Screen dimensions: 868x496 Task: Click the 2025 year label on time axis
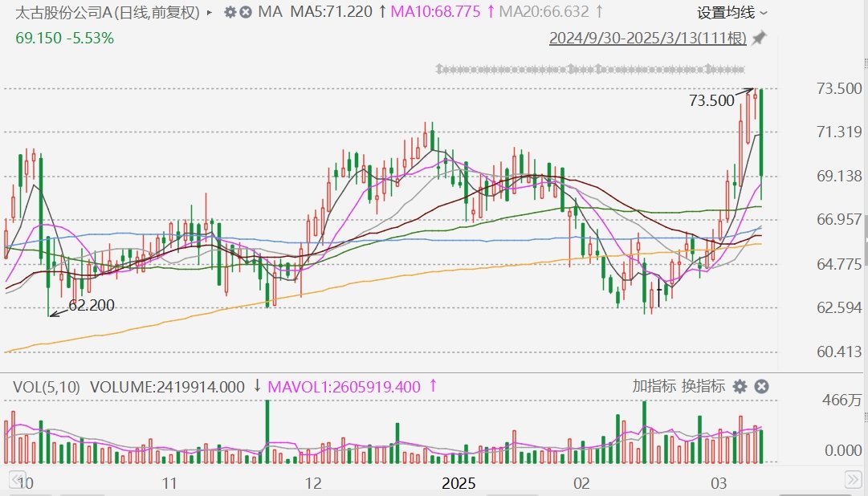click(458, 483)
